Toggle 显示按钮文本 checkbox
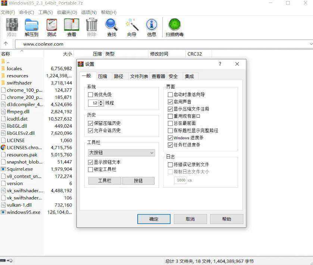This screenshot has width=313, height=265. click(x=90, y=162)
